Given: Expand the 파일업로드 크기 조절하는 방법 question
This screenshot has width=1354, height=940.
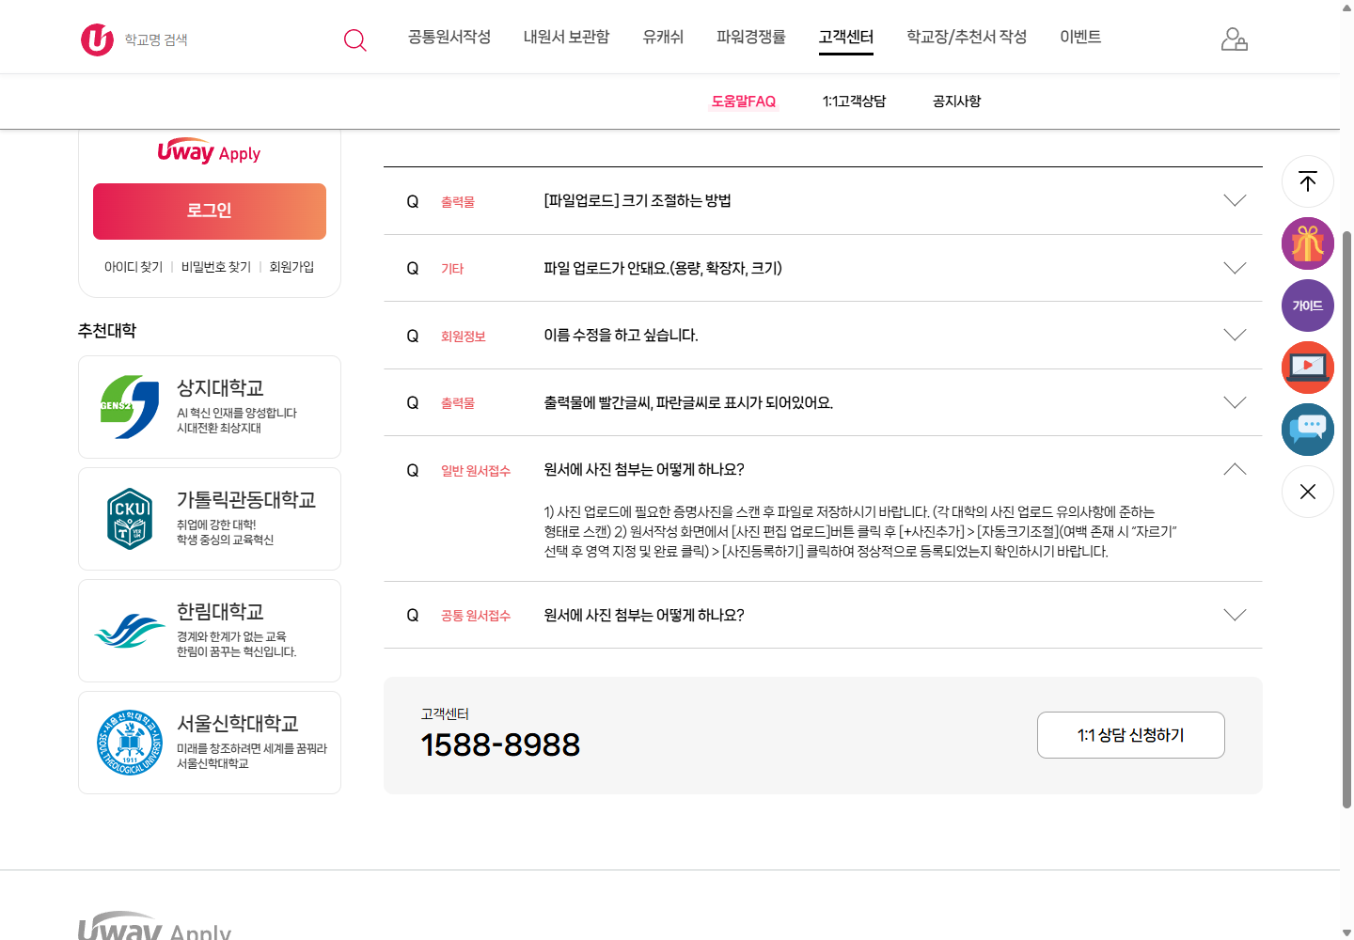Looking at the screenshot, I should coord(823,201).
